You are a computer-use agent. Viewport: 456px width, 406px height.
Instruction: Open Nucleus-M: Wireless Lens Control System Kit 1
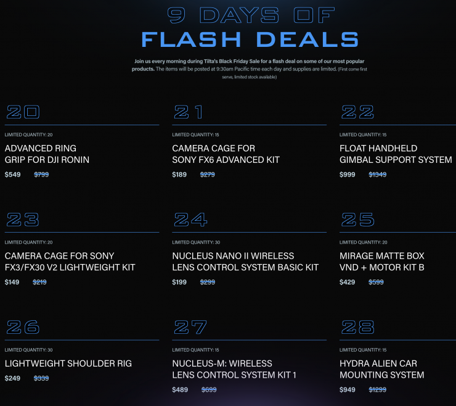(234, 369)
